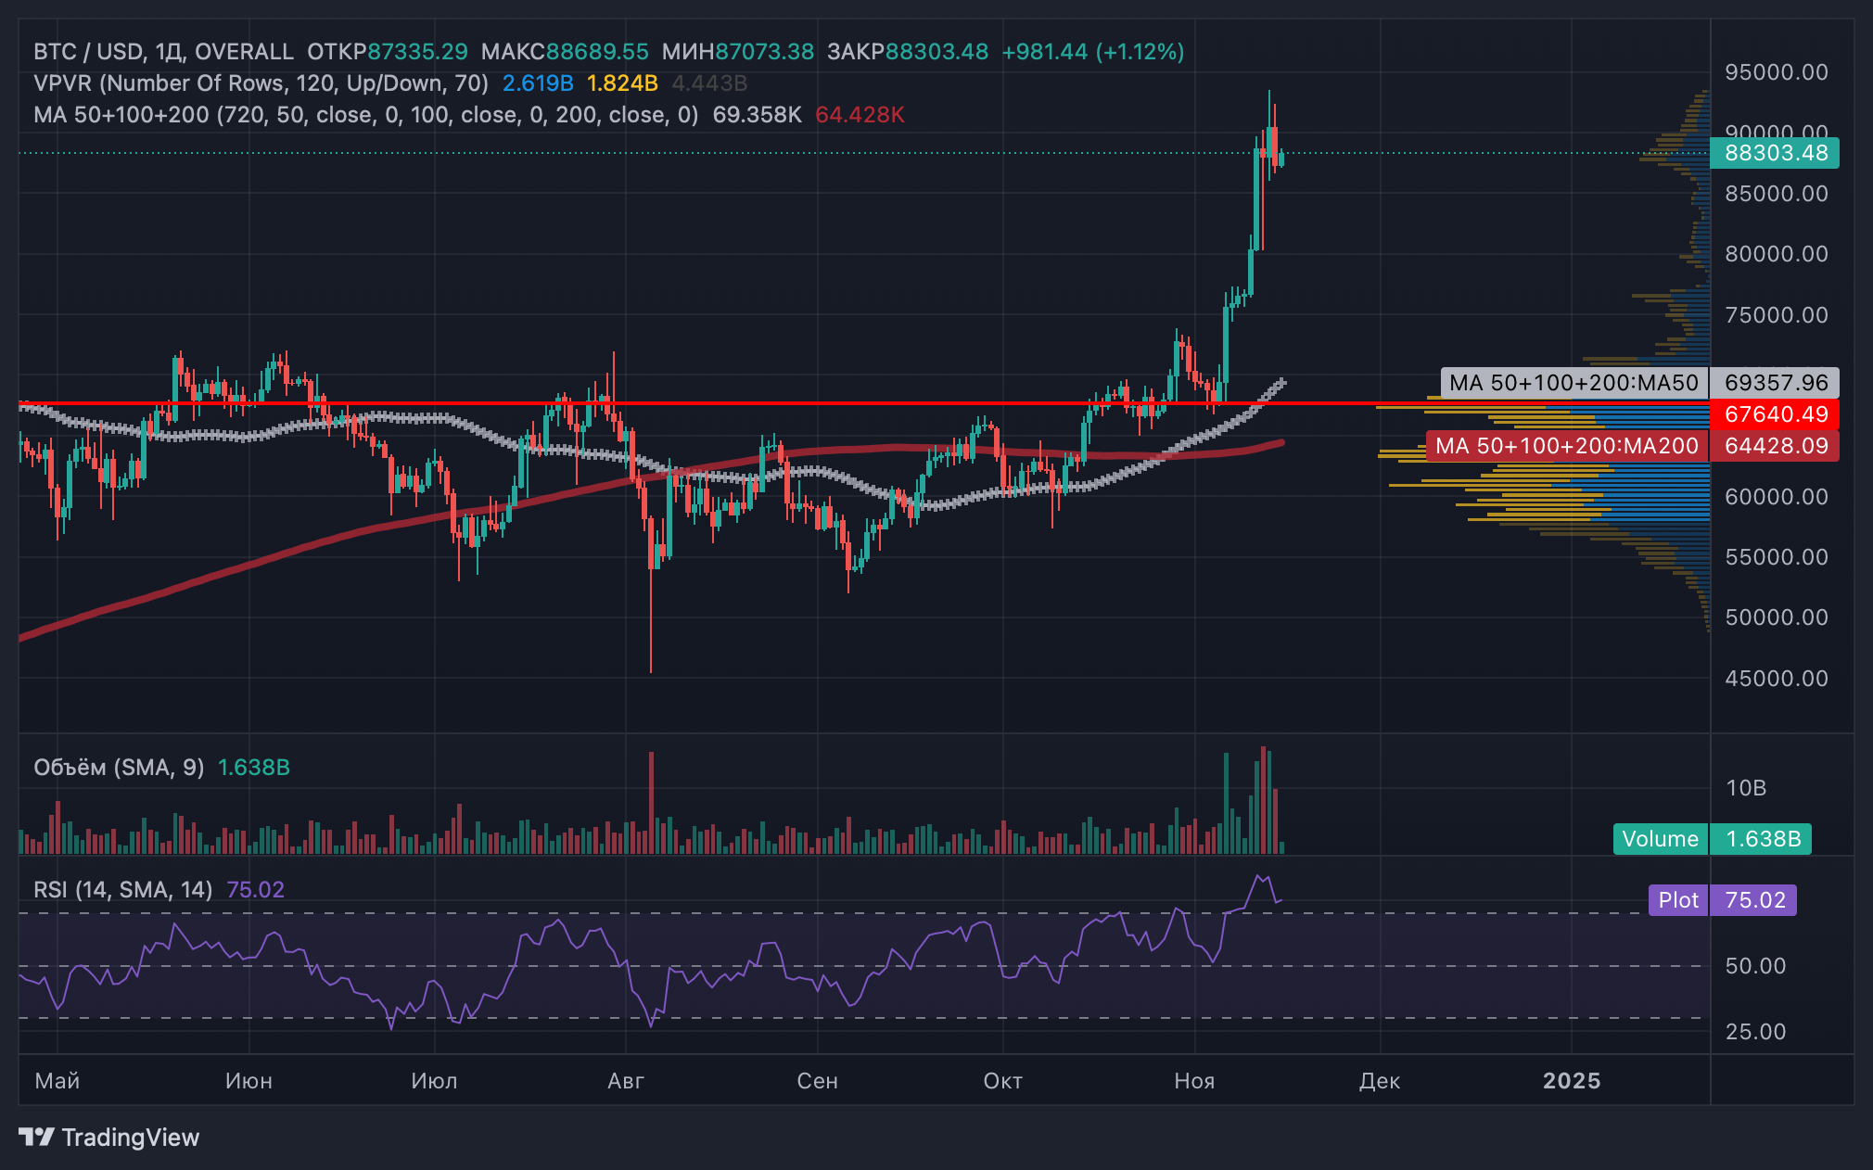
Task: Click the 50.00 RSI axis label
Action: click(x=1755, y=966)
